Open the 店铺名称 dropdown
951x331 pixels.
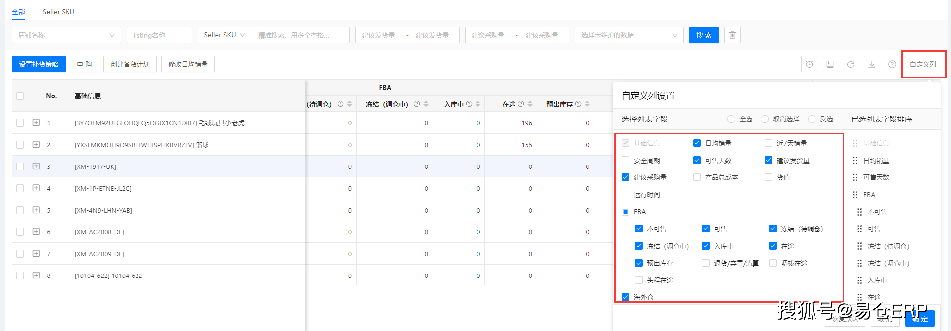[x=67, y=35]
